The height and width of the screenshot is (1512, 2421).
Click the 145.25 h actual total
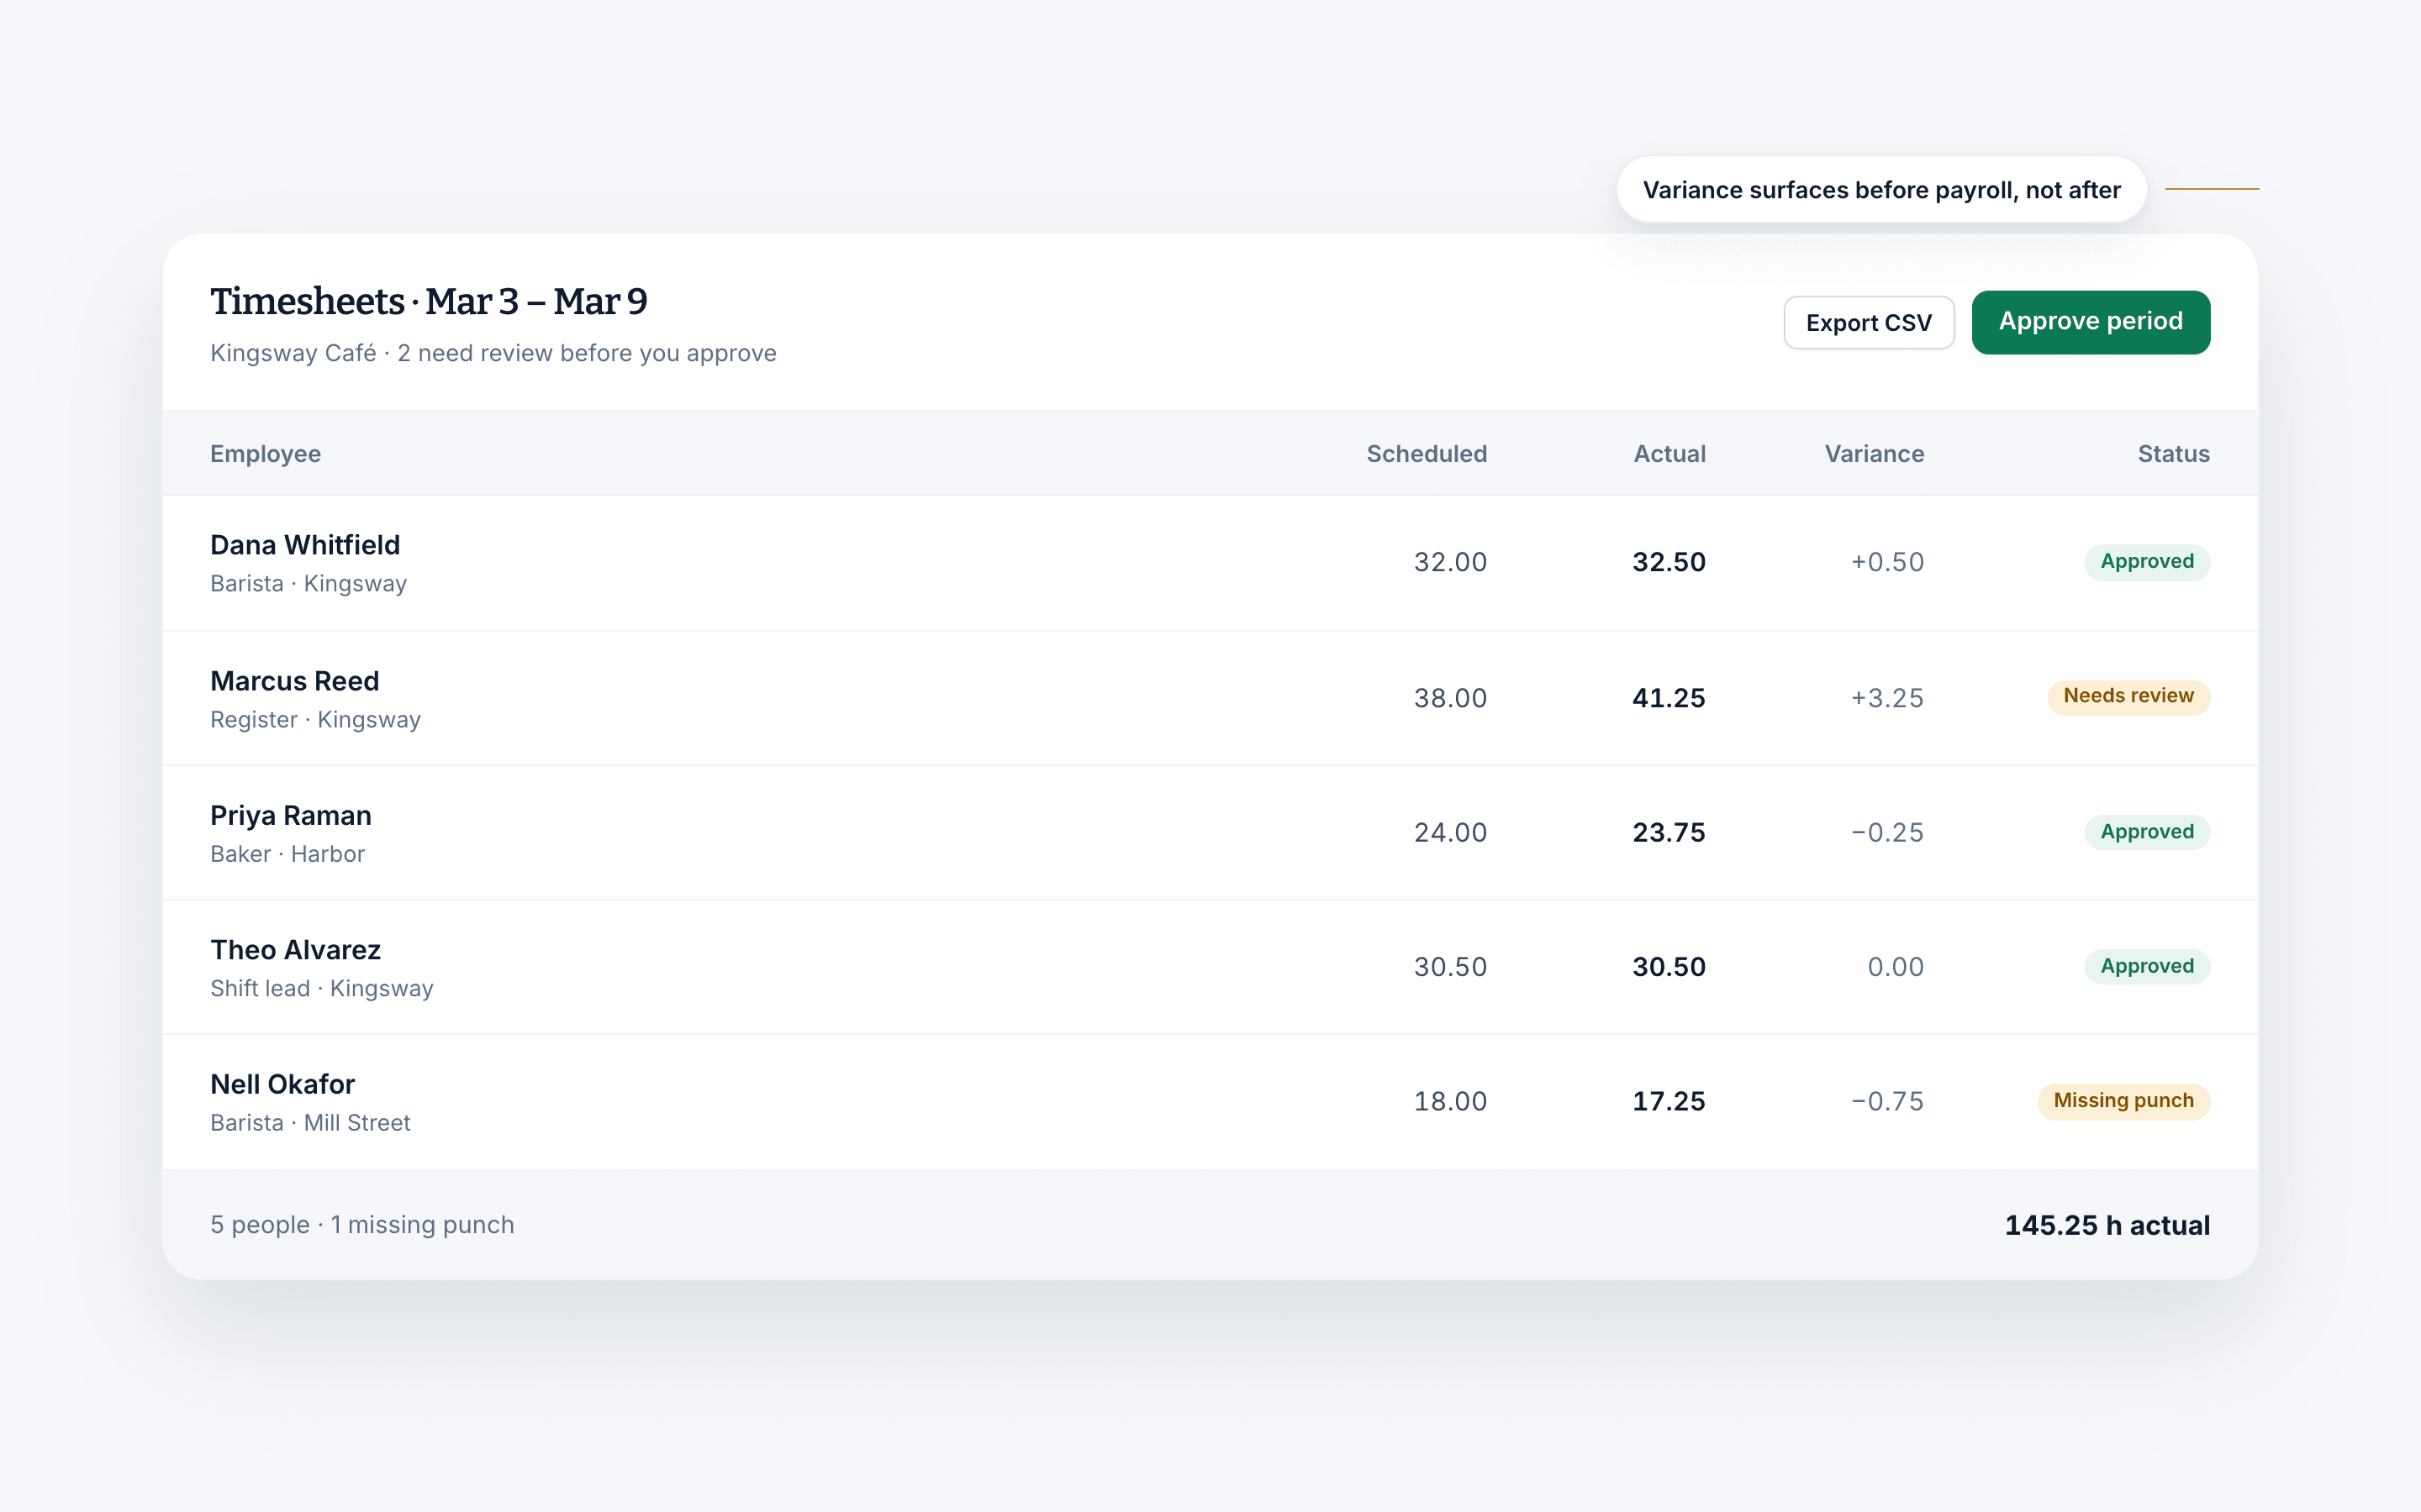point(2107,1226)
